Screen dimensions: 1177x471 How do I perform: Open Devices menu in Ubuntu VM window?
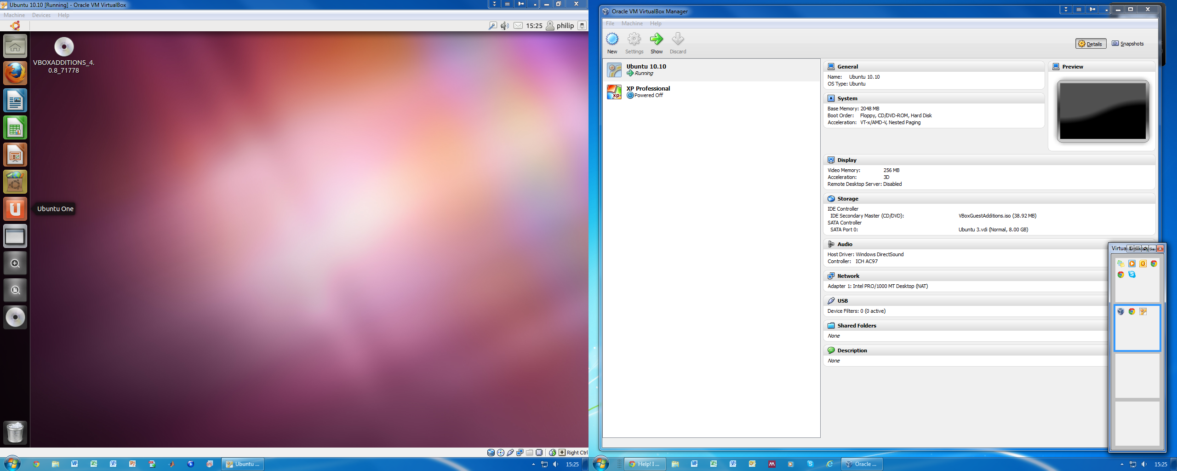41,15
